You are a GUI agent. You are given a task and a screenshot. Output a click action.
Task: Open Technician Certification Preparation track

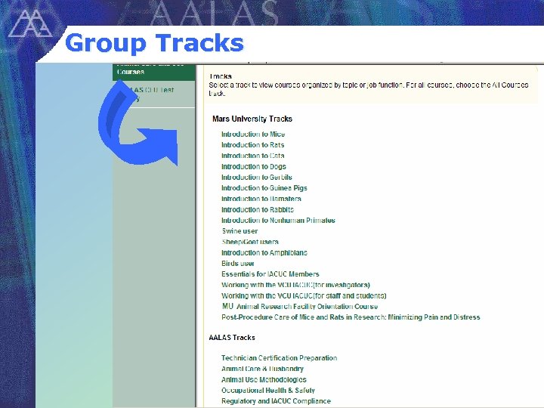tap(280, 358)
